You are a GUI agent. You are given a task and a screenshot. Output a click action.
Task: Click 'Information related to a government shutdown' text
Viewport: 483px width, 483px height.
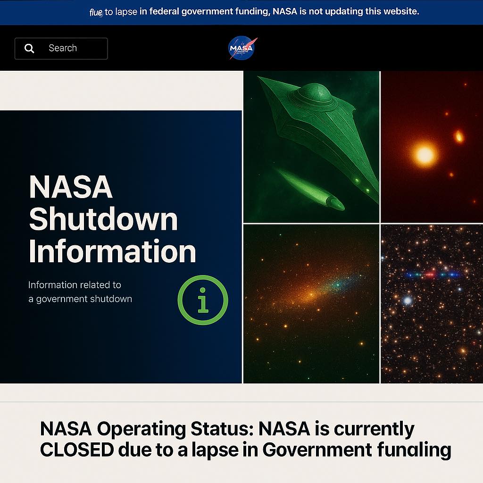(x=80, y=291)
